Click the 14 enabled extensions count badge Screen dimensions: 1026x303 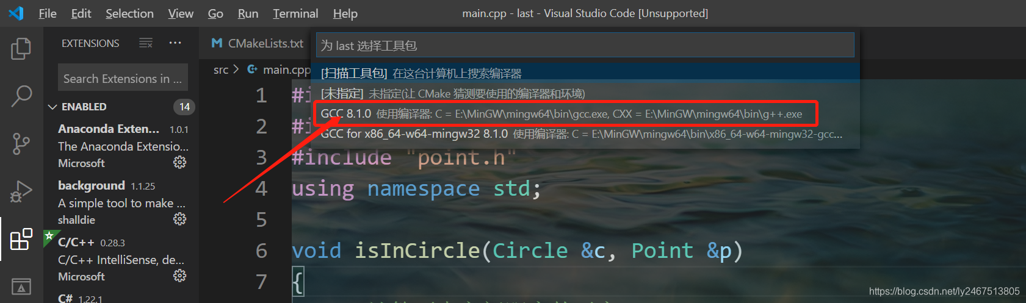click(x=184, y=107)
